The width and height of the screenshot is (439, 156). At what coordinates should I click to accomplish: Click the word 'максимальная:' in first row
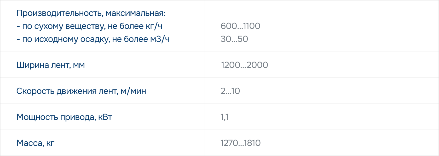coord(136,13)
